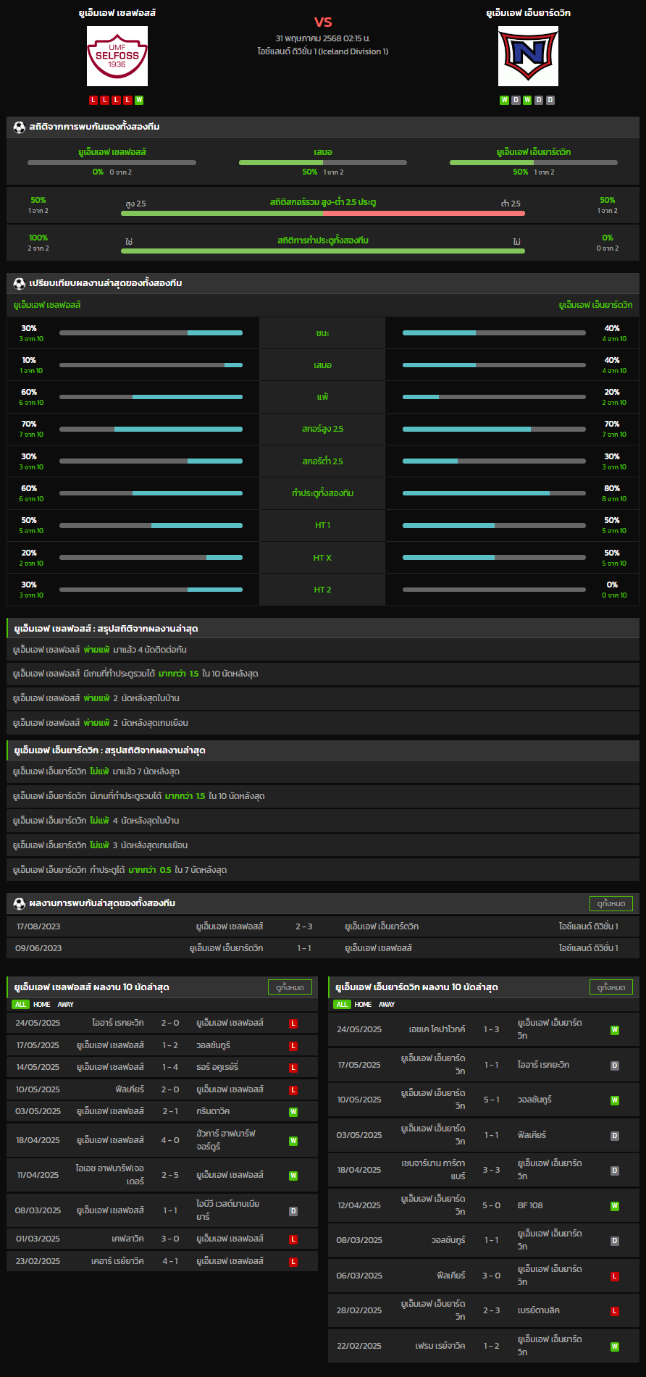Click the Njarðvík team logo
This screenshot has height=1377, width=646.
pos(528,56)
